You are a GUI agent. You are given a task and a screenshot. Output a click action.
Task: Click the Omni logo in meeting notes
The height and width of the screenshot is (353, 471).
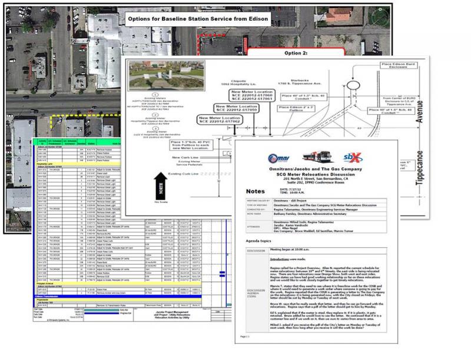278,158
